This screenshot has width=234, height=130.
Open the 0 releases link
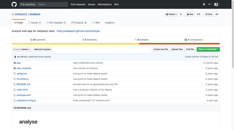coord(142,40)
